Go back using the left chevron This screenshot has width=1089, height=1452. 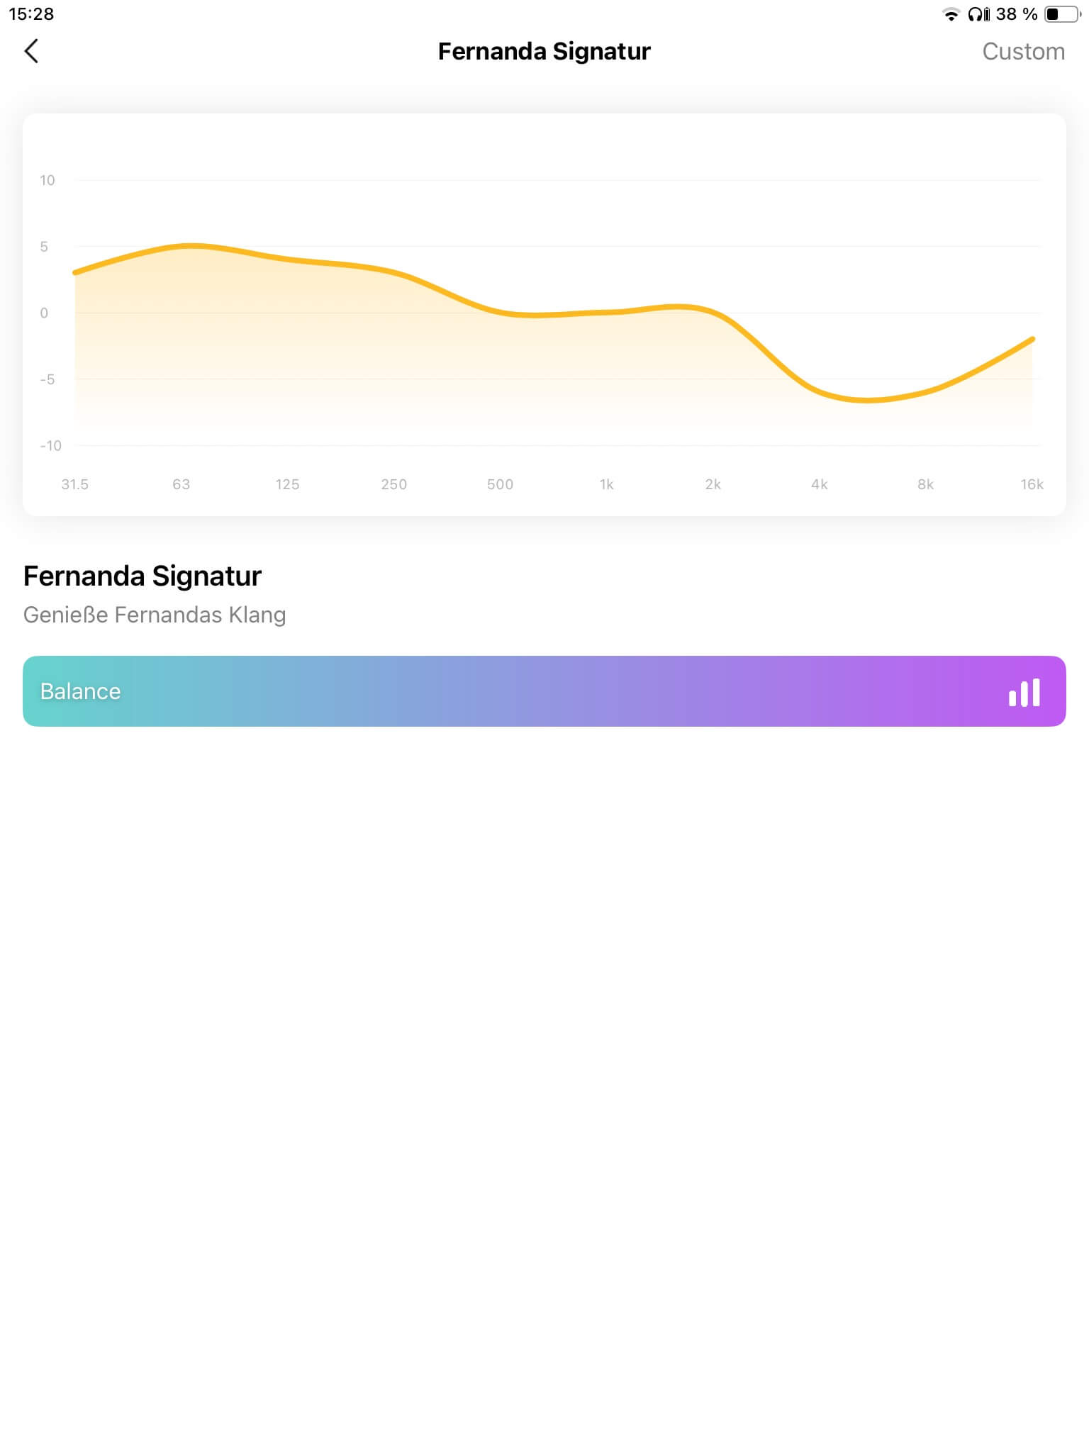31,51
